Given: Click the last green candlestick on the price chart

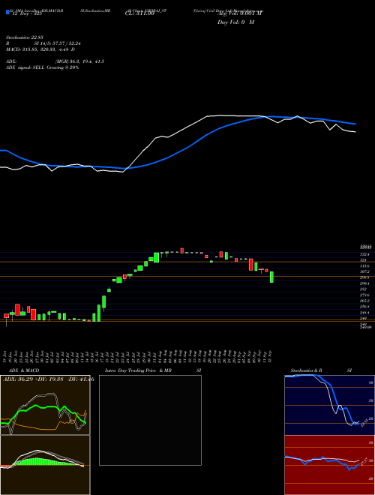Looking at the screenshot, I should pyautogui.click(x=271, y=277).
